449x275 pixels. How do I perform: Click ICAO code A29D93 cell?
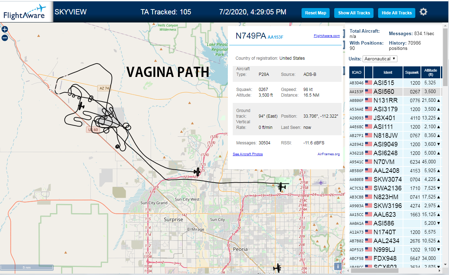(357, 118)
